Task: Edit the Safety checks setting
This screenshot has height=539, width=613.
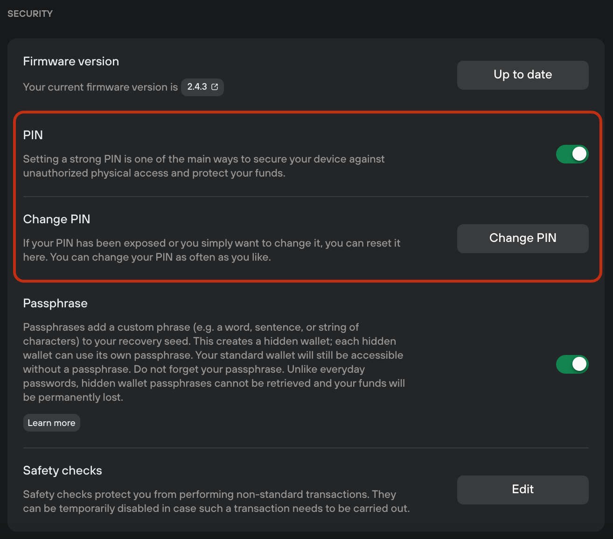Action: (x=522, y=489)
